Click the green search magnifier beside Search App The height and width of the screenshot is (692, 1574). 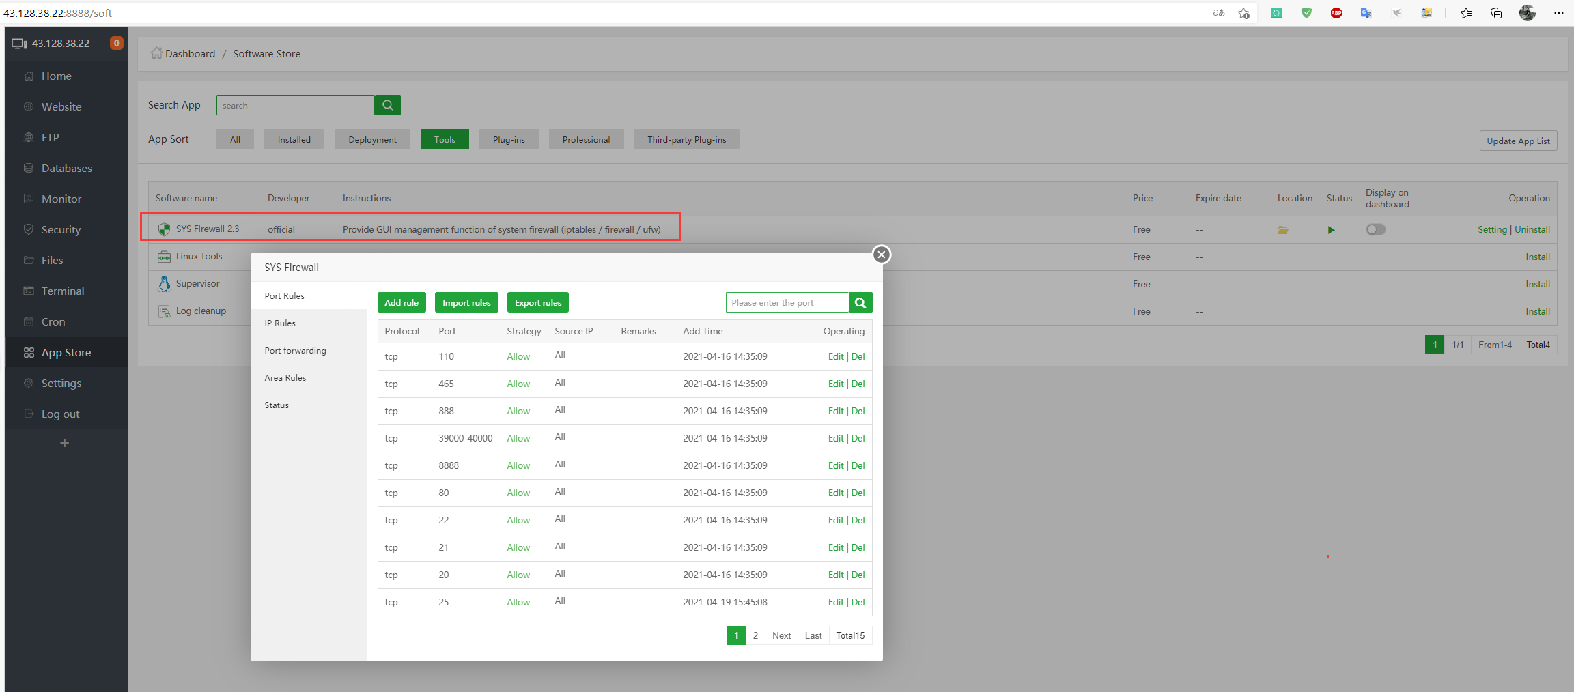tap(387, 105)
